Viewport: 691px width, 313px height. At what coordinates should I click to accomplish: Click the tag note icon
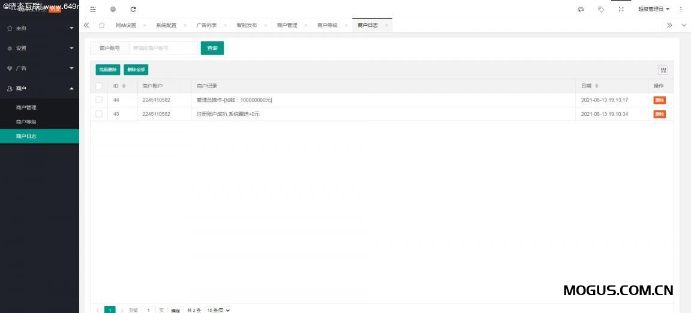click(601, 9)
